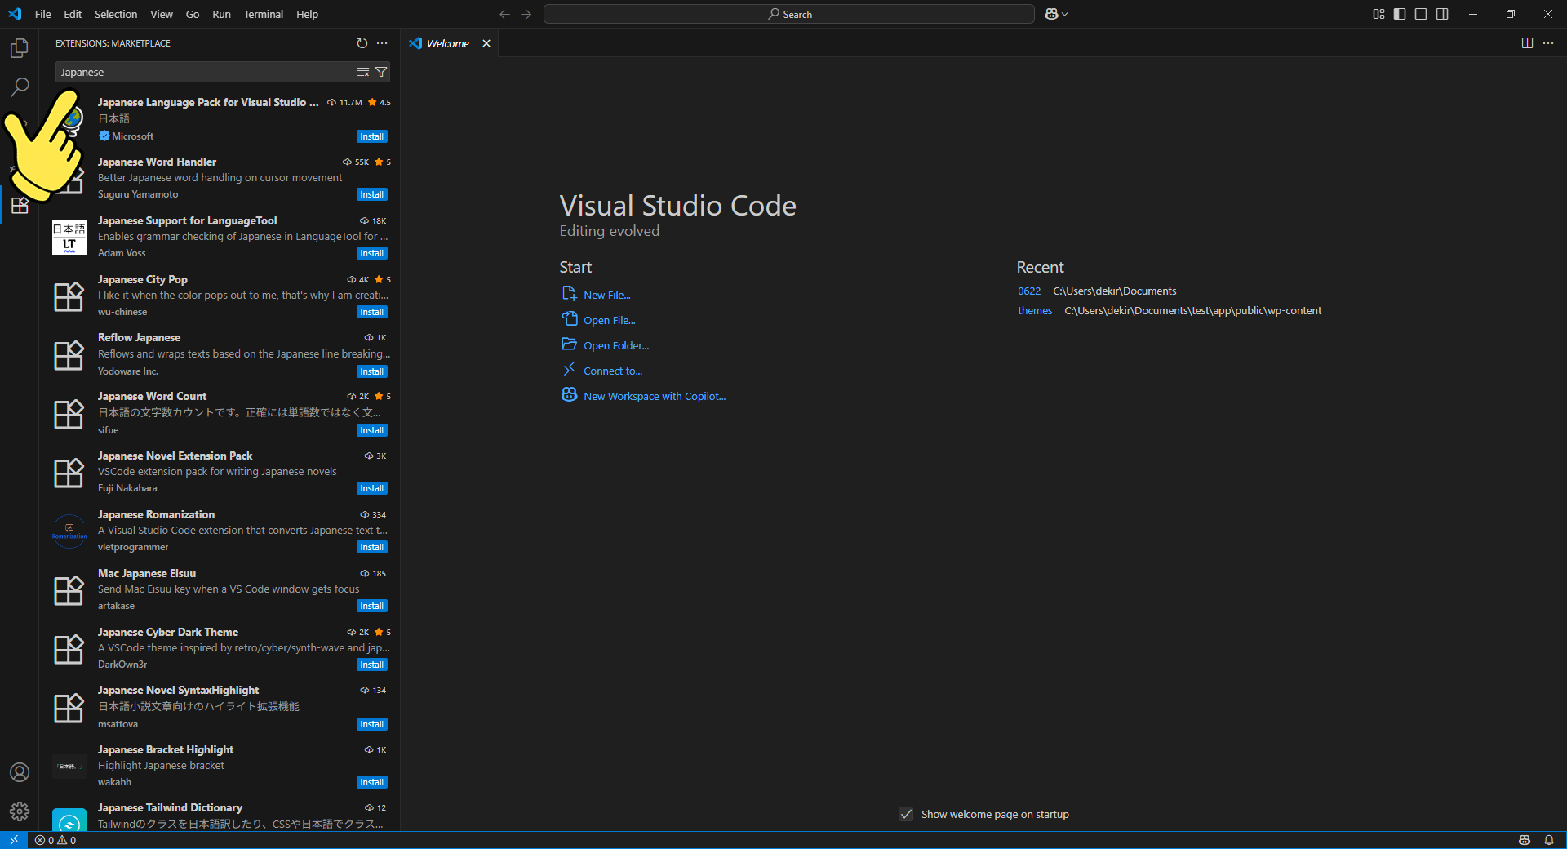Show errors and warnings in status bar

click(x=55, y=840)
